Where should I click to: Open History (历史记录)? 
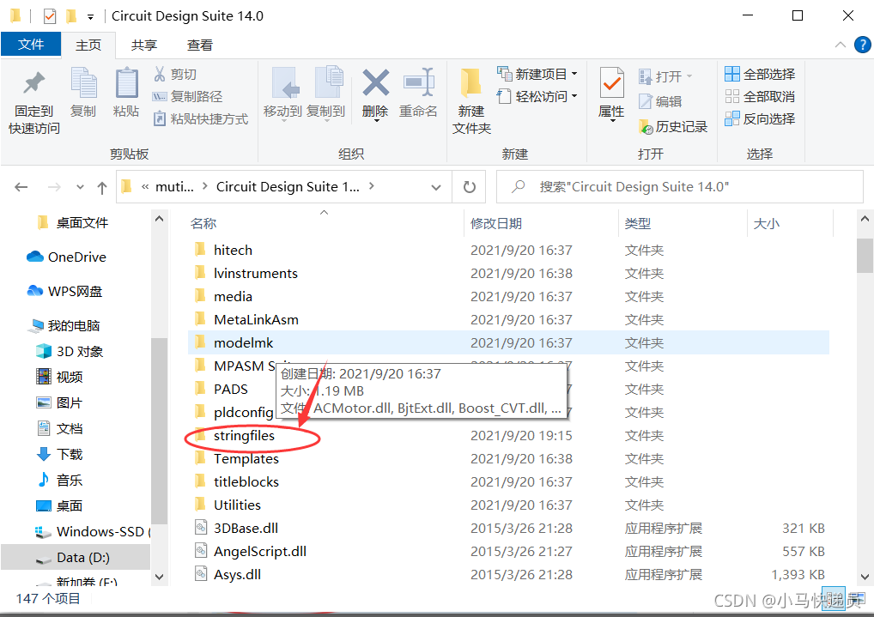tap(673, 127)
